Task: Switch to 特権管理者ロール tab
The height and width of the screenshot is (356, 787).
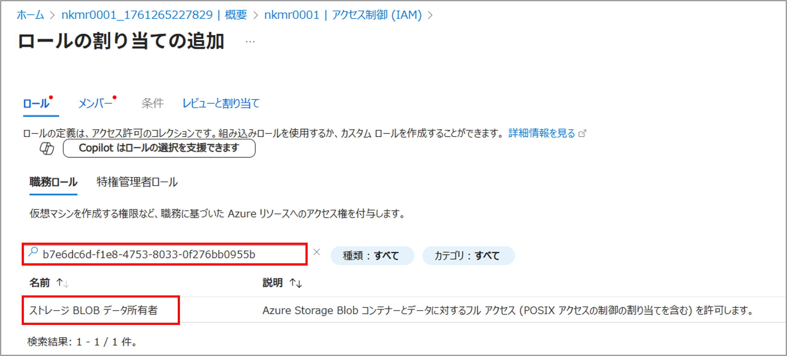Action: [137, 182]
